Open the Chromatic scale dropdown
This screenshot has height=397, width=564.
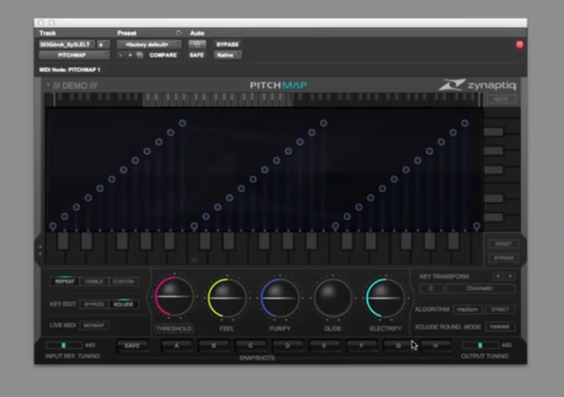click(480, 289)
